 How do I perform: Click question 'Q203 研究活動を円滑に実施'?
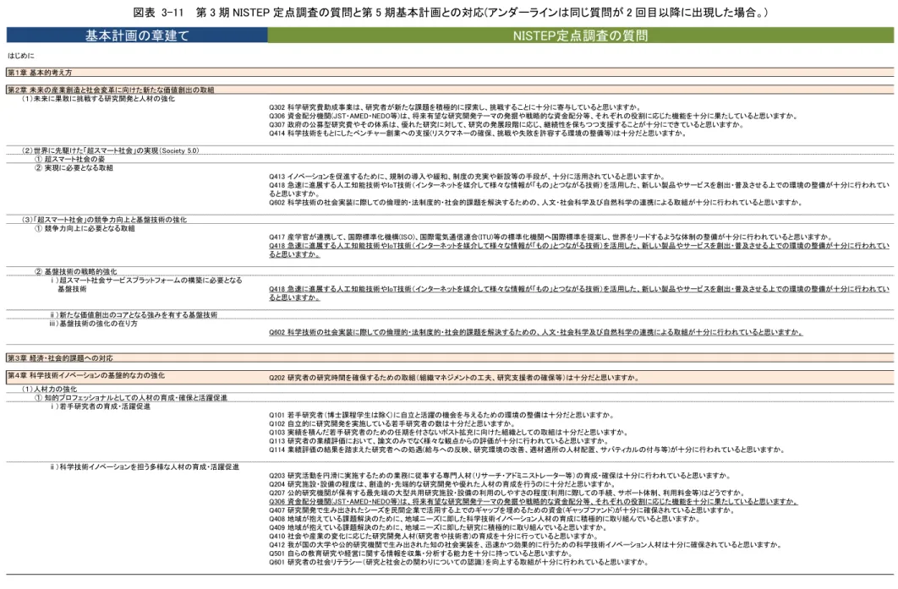[500, 476]
